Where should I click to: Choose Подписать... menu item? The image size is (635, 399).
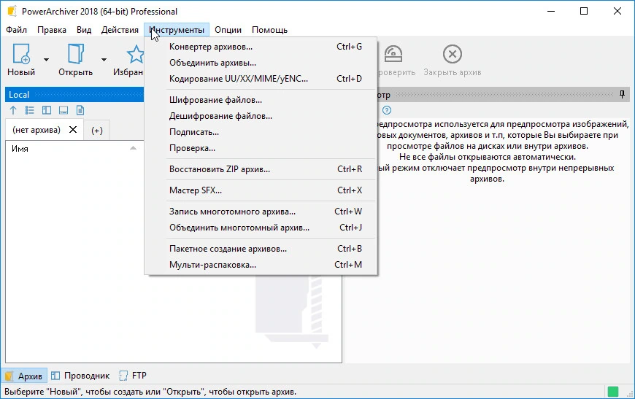[261, 132]
